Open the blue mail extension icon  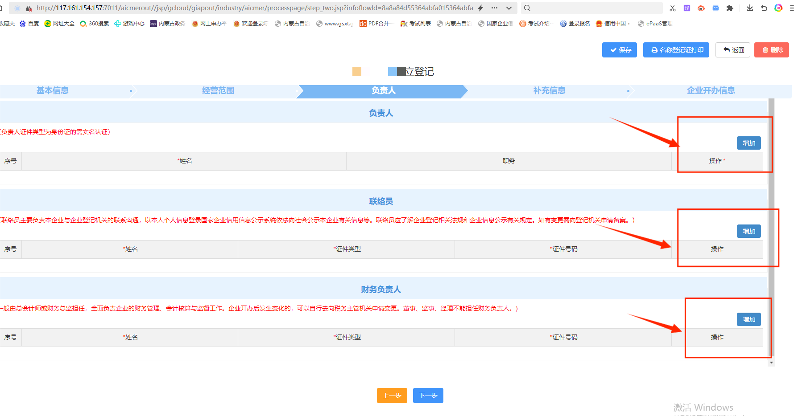point(715,8)
